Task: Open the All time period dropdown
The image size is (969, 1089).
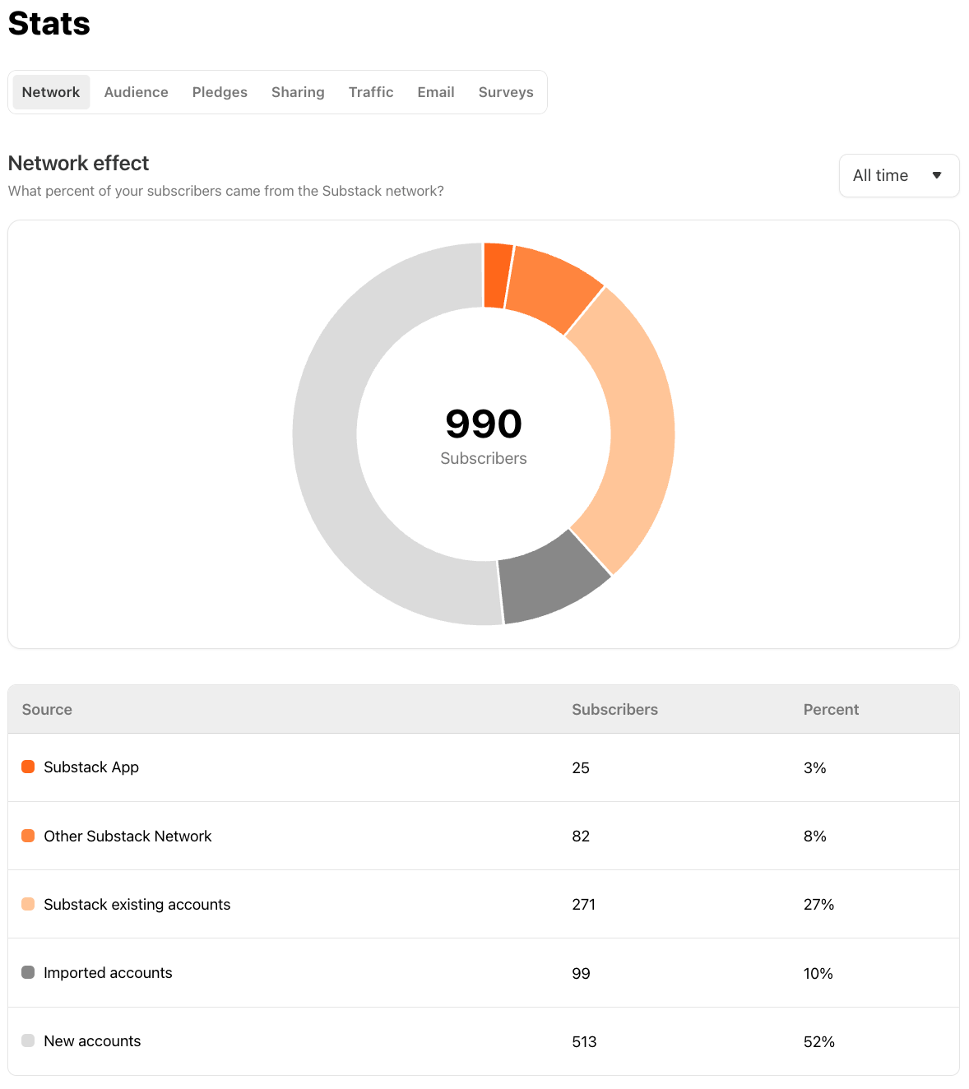Action: pos(898,175)
